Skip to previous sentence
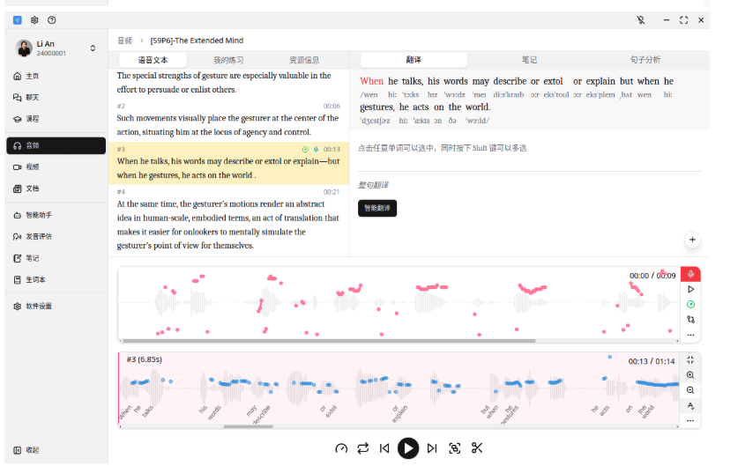Image resolution: width=738 pixels, height=466 pixels. point(384,448)
